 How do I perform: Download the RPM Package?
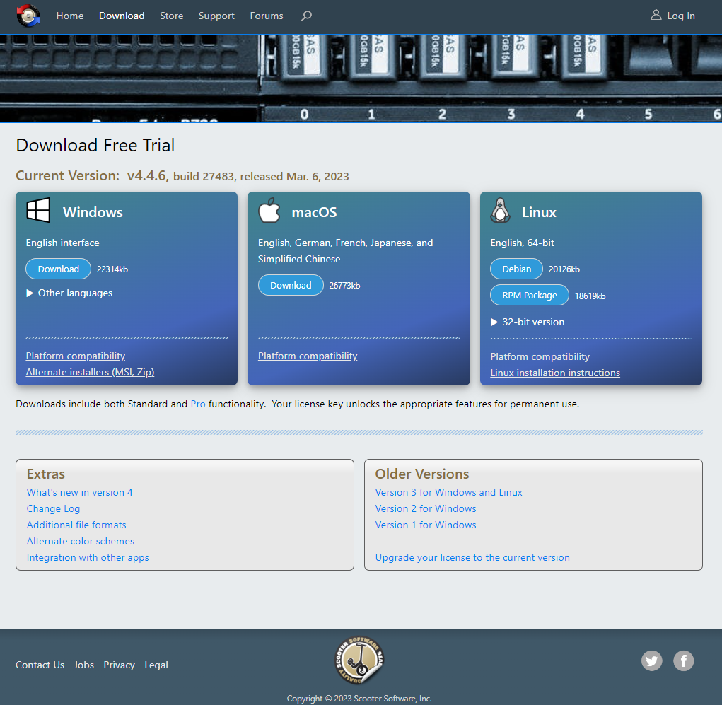(x=530, y=295)
